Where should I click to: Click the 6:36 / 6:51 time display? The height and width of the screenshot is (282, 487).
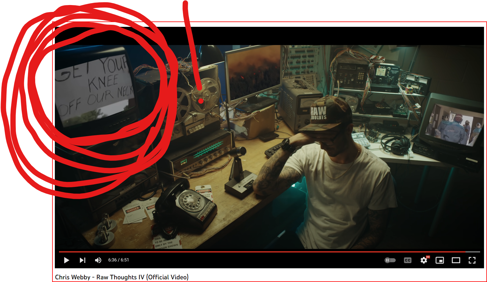[119, 260]
